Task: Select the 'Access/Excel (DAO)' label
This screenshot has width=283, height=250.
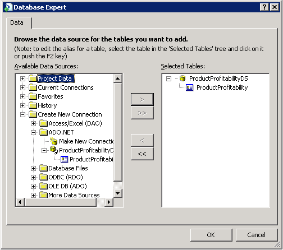Action: coord(75,123)
